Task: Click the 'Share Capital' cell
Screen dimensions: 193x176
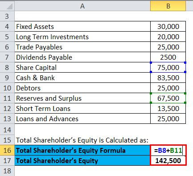Action: [82, 67]
